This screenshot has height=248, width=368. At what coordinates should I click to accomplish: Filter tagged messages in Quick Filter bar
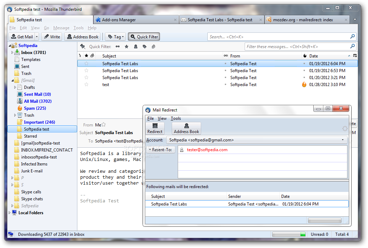[145, 47]
